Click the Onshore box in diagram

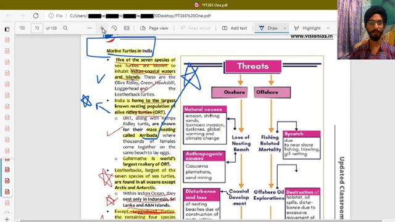229,92
